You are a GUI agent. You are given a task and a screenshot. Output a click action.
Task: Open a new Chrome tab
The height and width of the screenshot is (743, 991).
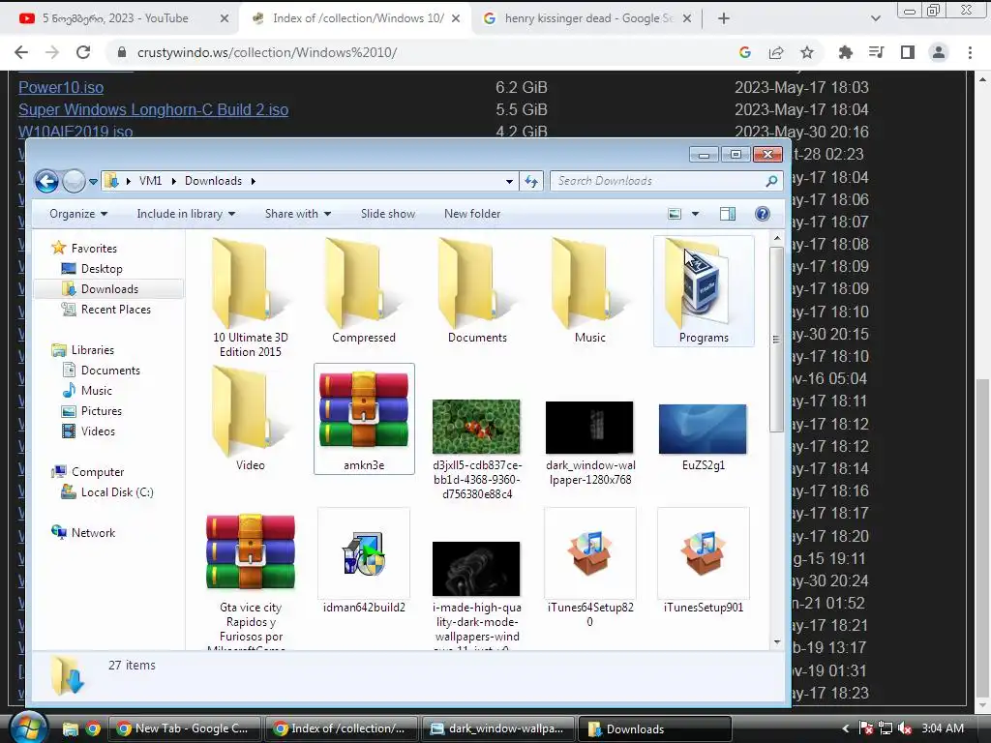tap(724, 19)
